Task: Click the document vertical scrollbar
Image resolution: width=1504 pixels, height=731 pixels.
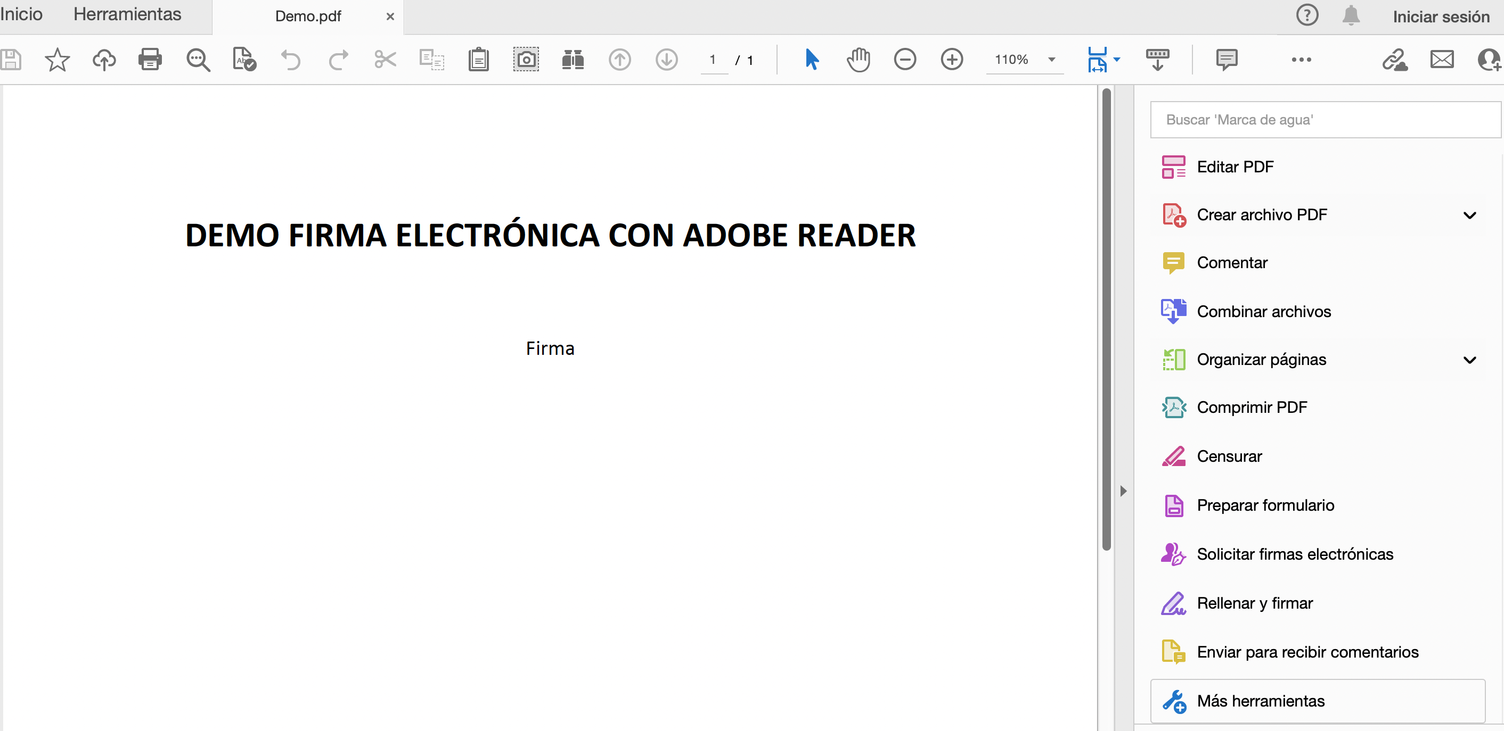Action: tap(1106, 319)
